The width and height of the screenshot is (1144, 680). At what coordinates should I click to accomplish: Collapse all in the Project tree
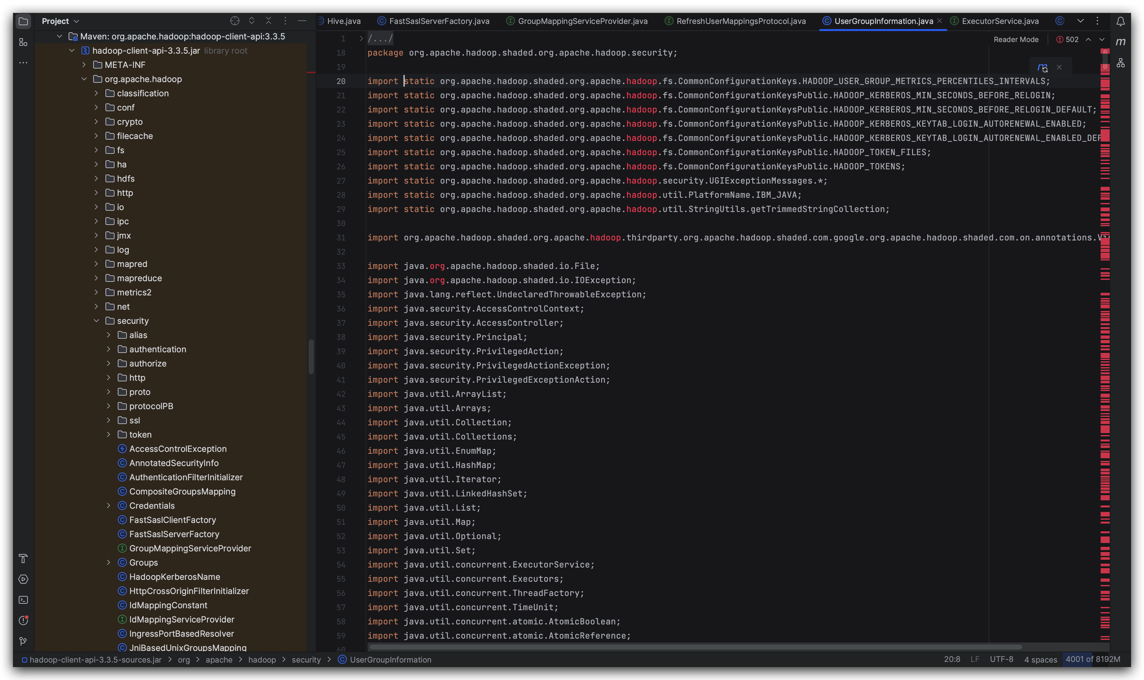click(x=268, y=21)
